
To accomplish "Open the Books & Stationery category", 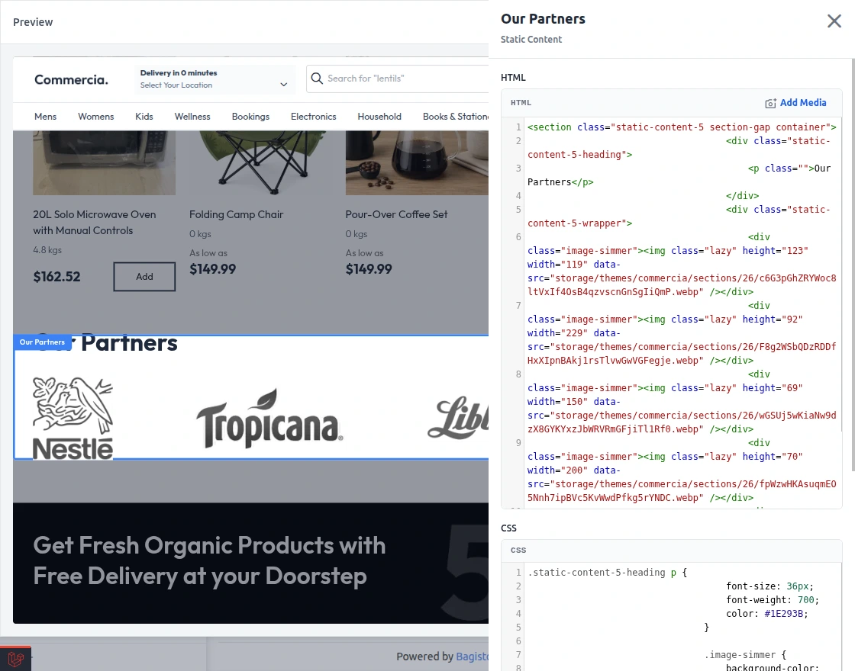I will point(455,117).
